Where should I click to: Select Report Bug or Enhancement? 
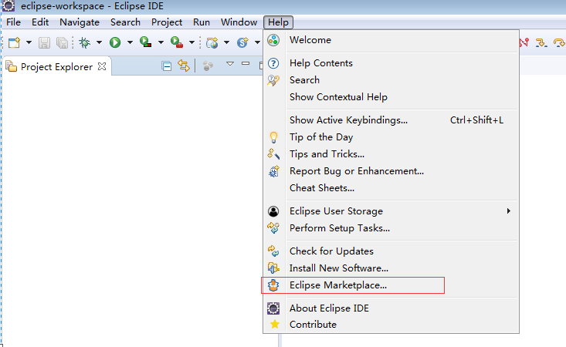pos(391,170)
